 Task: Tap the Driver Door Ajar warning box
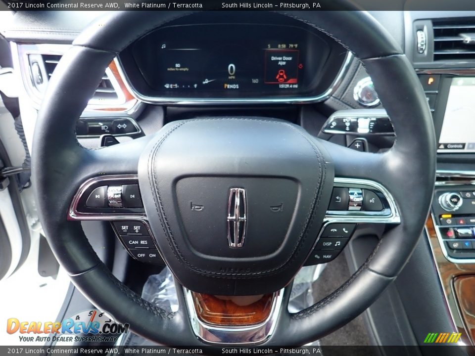tap(282, 67)
